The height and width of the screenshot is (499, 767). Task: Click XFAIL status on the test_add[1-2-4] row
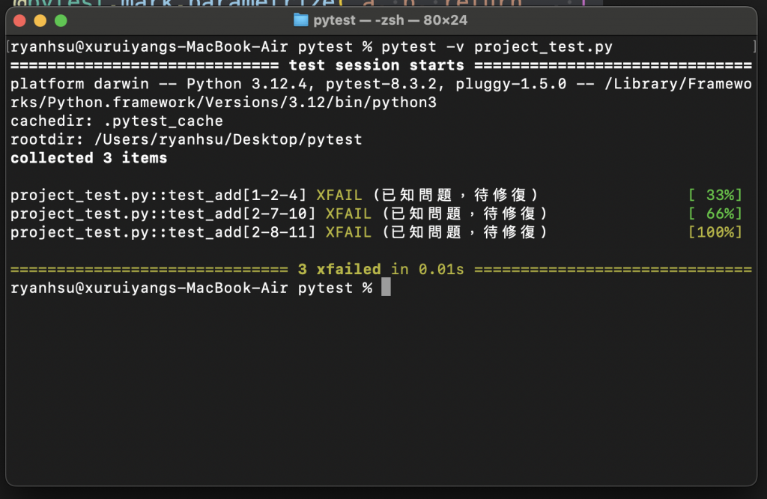[x=339, y=196]
